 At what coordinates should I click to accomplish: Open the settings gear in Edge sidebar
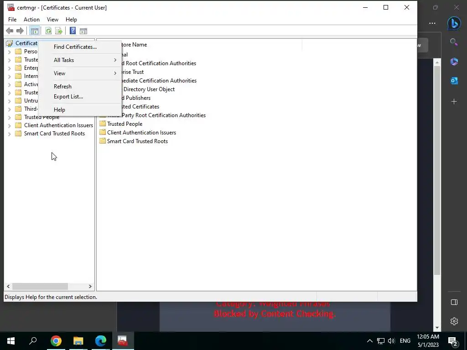pyautogui.click(x=454, y=321)
